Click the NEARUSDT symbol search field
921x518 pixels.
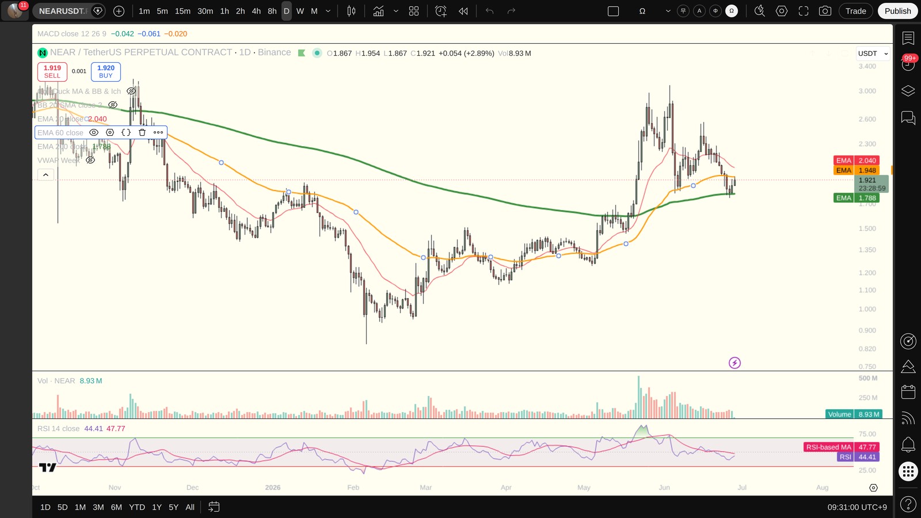pyautogui.click(x=62, y=11)
